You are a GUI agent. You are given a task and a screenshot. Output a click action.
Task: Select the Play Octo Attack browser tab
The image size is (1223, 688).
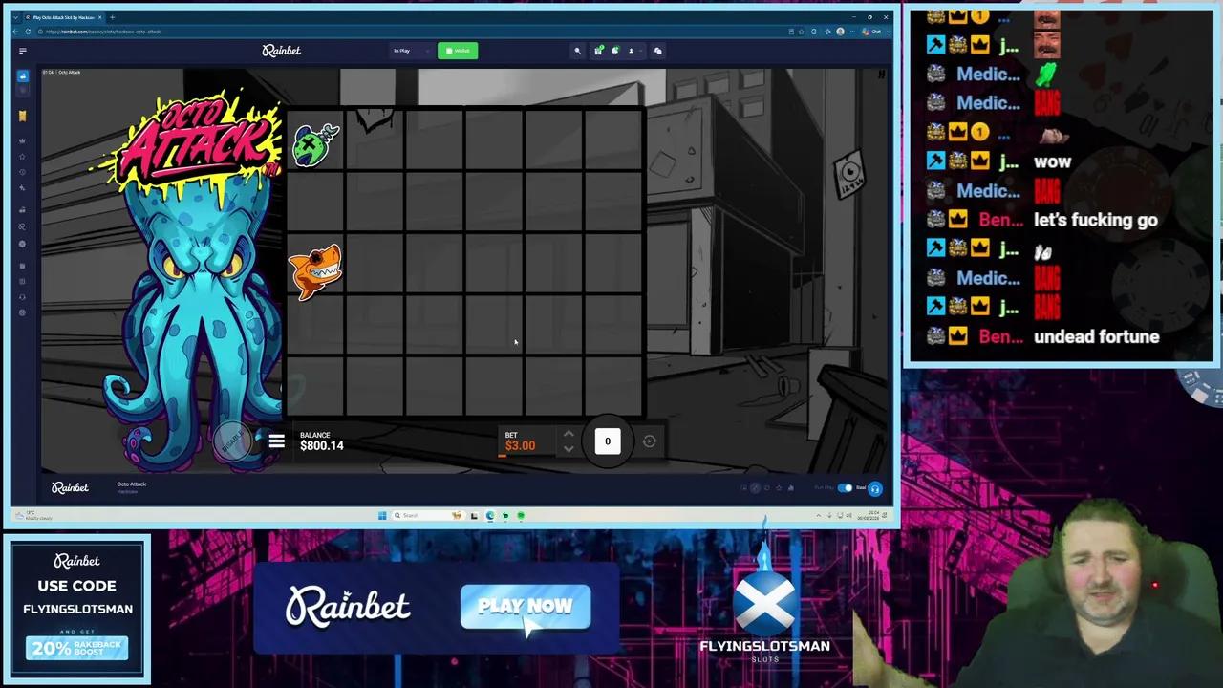click(x=65, y=17)
